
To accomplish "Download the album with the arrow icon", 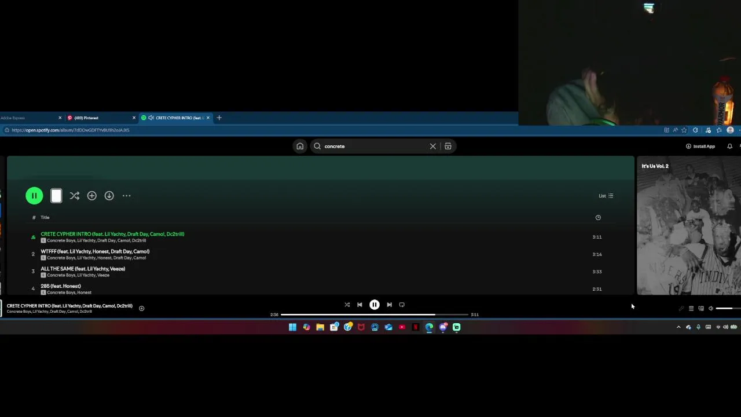I will pos(109,196).
